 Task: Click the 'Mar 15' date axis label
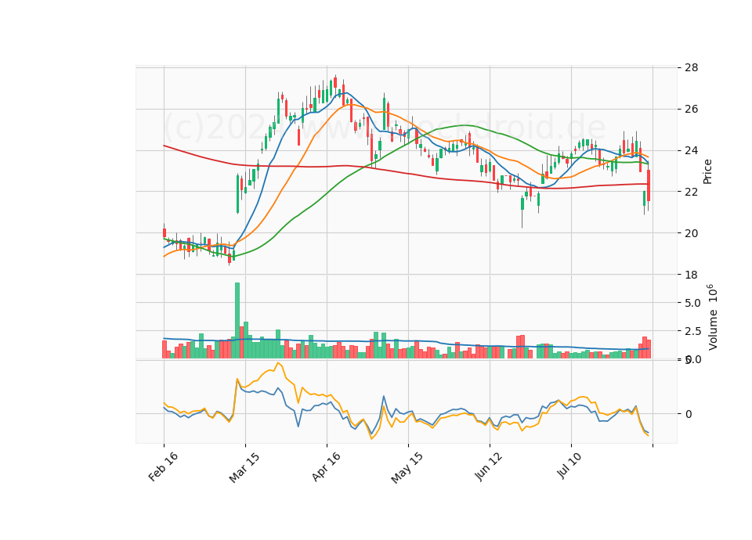coord(244,468)
